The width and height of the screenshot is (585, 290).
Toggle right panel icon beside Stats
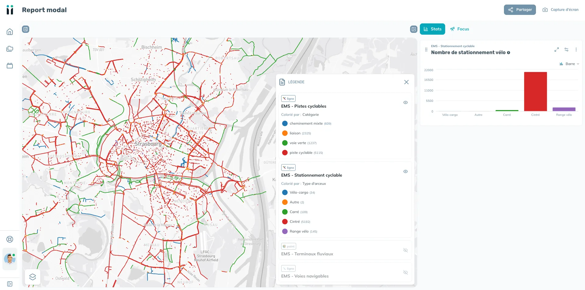[414, 29]
